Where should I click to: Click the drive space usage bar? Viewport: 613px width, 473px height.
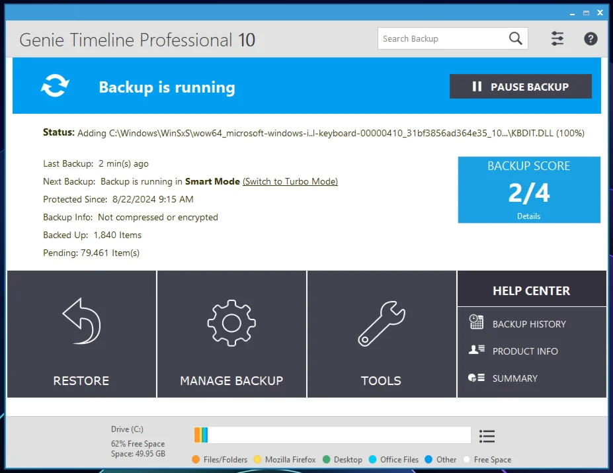coord(332,435)
